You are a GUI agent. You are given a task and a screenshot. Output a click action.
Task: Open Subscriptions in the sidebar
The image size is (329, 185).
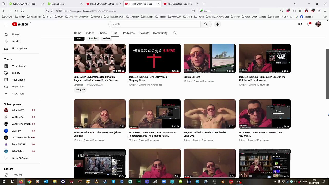20,48
